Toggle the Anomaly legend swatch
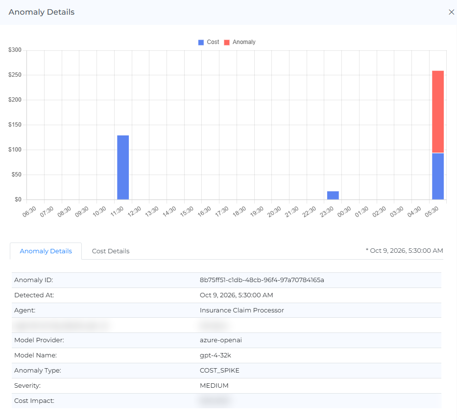 (226, 43)
